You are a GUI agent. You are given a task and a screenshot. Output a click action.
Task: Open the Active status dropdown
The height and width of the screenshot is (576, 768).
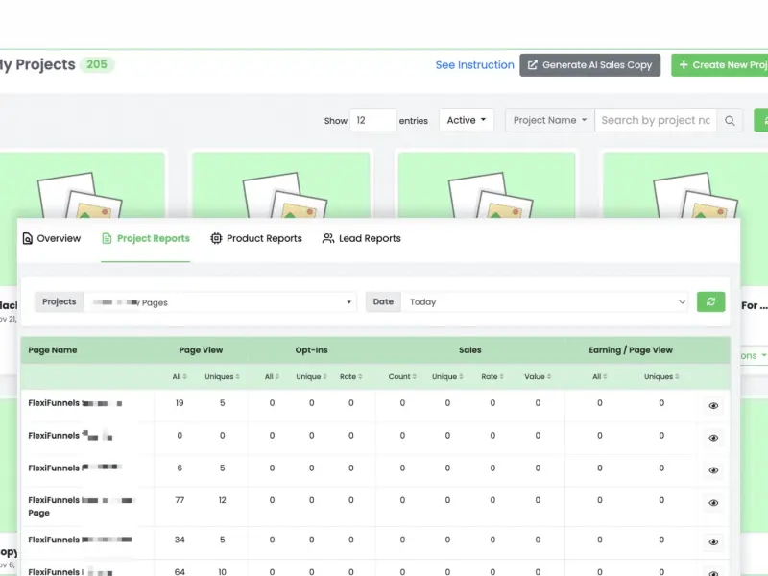click(x=467, y=121)
